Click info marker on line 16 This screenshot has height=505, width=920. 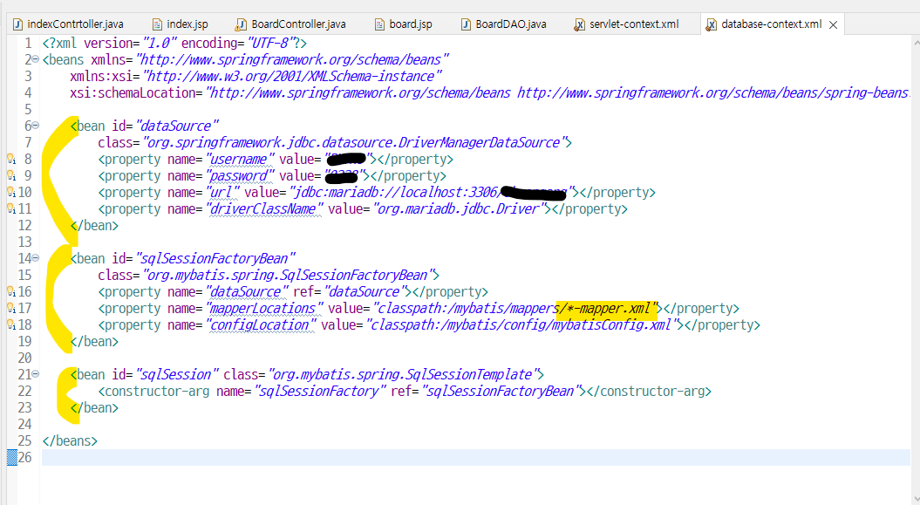tap(11, 291)
